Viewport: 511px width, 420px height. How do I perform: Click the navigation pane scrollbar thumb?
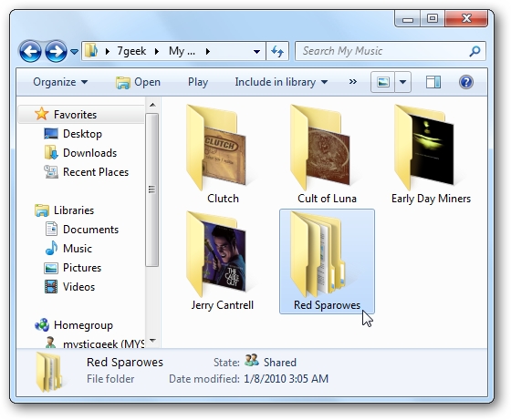pyautogui.click(x=152, y=190)
